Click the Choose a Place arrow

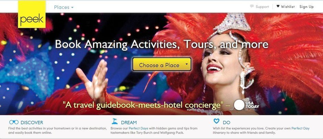point(187,64)
